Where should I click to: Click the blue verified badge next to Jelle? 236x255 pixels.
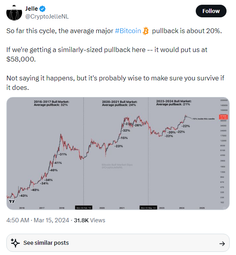click(43, 9)
